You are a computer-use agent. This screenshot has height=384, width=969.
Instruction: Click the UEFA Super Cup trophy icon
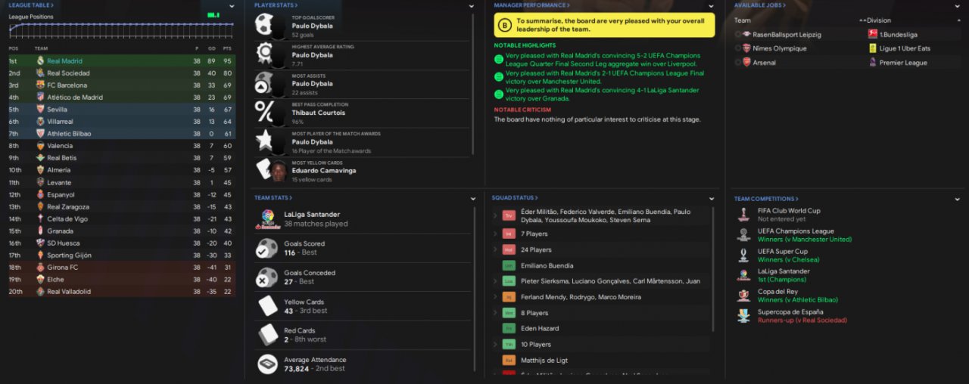743,255
